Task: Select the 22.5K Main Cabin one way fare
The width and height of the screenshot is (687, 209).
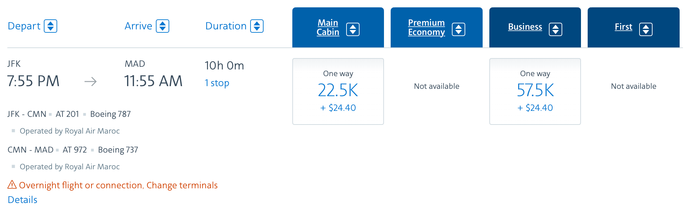Action: pos(338,91)
